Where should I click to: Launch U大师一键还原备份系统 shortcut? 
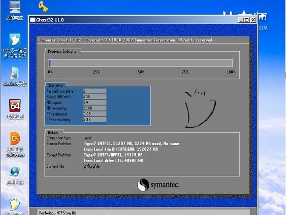click(15, 46)
